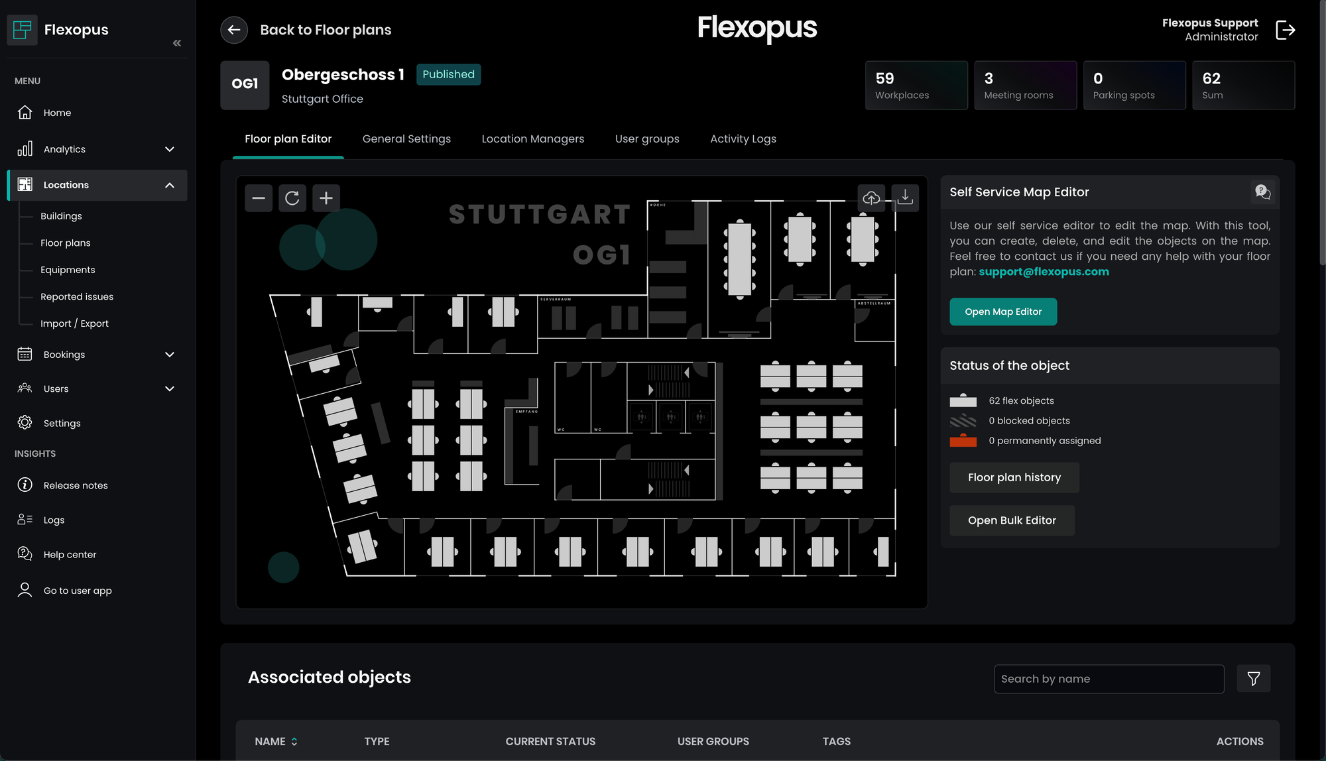The width and height of the screenshot is (1326, 761).
Task: Collapse the Locations submenu
Action: point(170,185)
